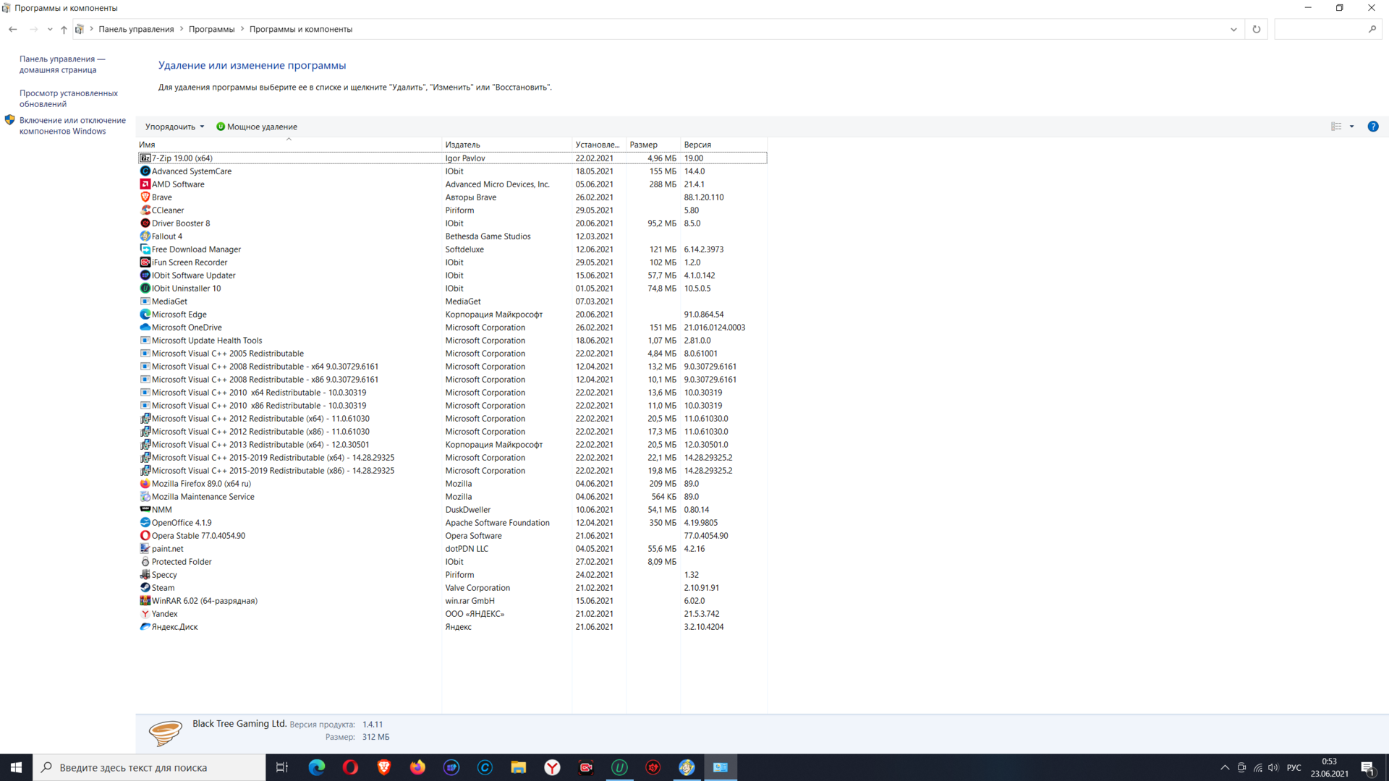Open Opera browser from taskbar

tap(350, 767)
